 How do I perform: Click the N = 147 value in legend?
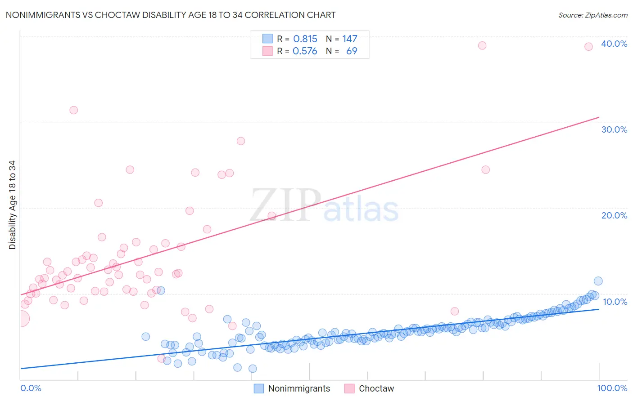tap(342, 39)
